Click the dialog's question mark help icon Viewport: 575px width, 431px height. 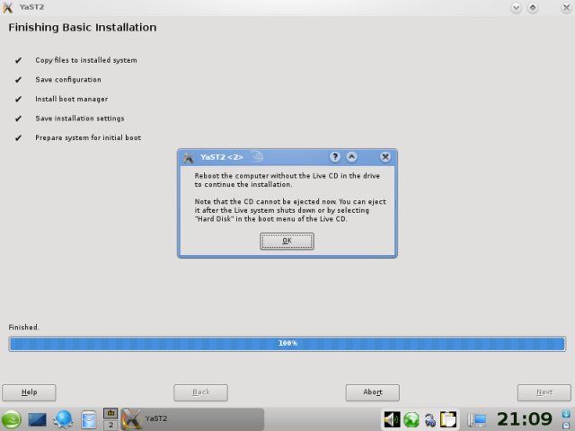coord(335,156)
